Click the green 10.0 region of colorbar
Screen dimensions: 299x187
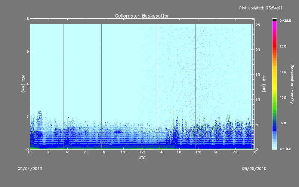click(x=274, y=98)
